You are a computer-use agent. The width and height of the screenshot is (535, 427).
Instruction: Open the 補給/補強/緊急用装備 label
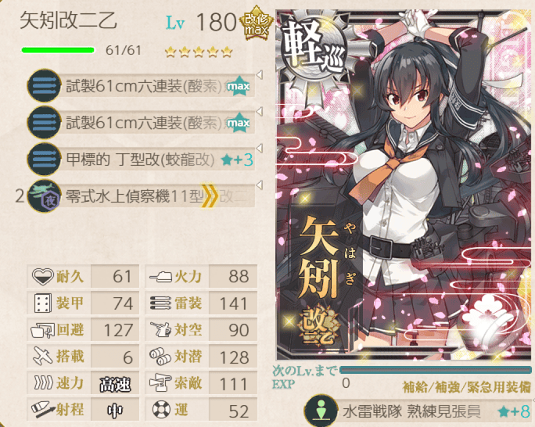(x=467, y=387)
